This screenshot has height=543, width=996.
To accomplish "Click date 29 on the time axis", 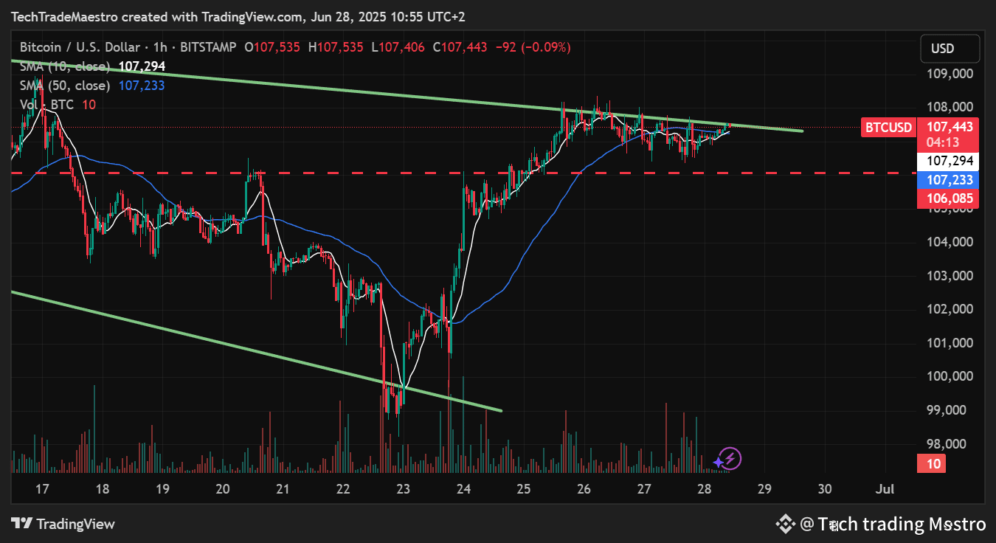I will 764,488.
